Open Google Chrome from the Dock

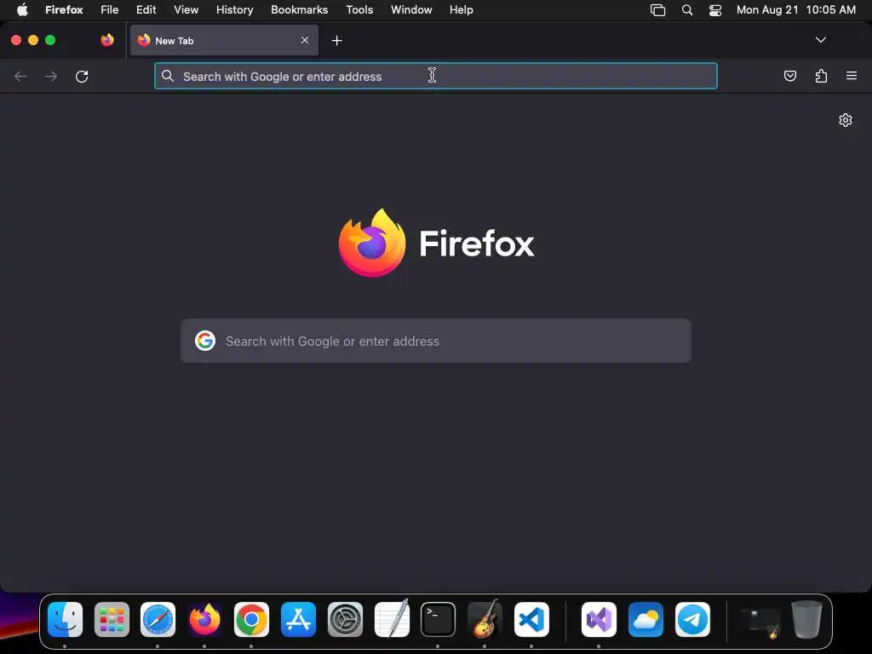pyautogui.click(x=251, y=619)
